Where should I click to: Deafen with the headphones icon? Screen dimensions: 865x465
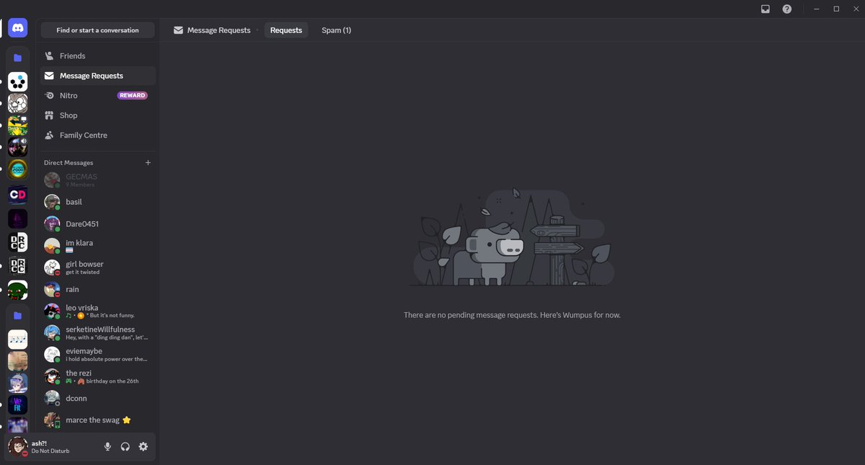(x=125, y=447)
